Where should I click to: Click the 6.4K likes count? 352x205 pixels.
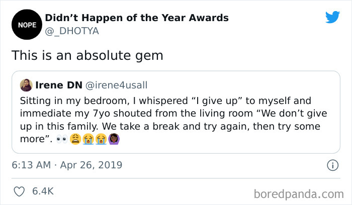[42, 191]
